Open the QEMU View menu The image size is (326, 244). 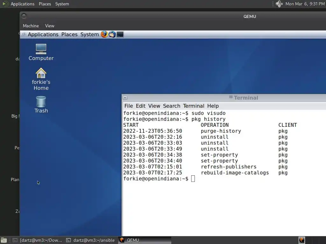50,26
